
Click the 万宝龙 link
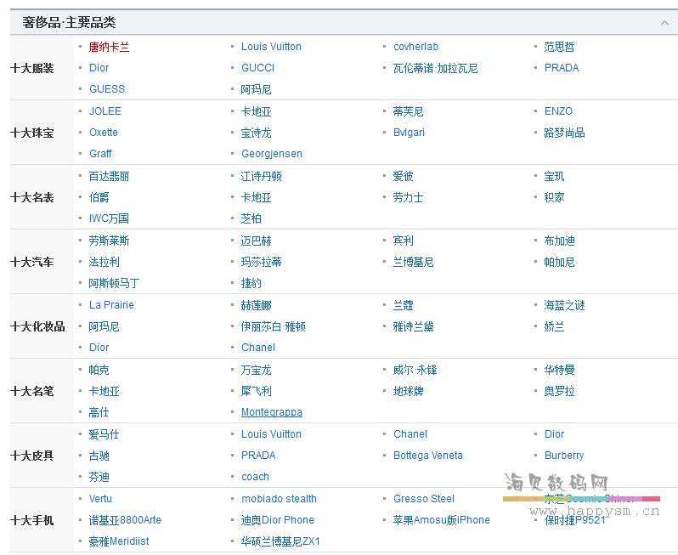click(x=256, y=370)
